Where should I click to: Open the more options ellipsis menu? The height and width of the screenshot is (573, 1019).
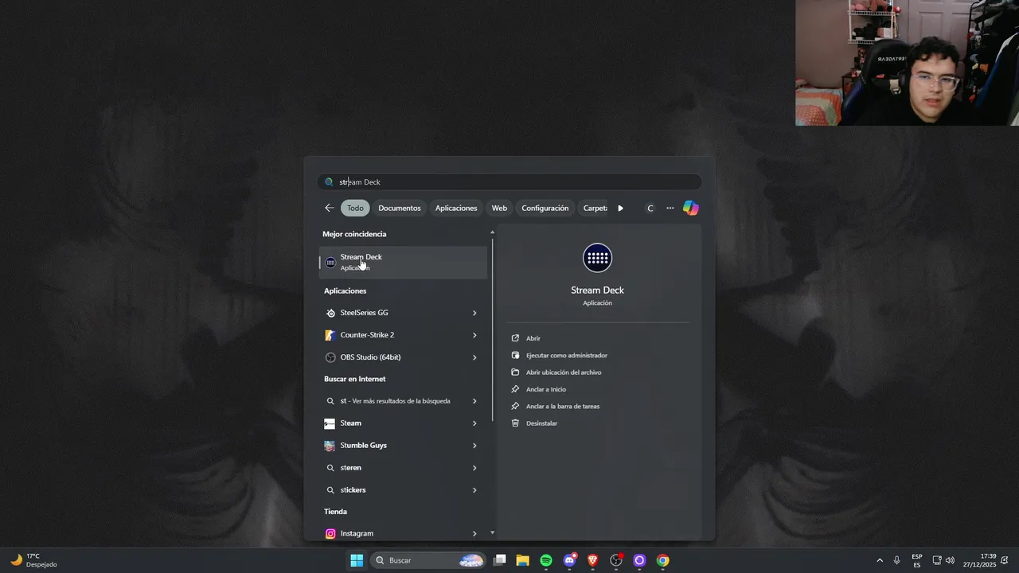670,208
